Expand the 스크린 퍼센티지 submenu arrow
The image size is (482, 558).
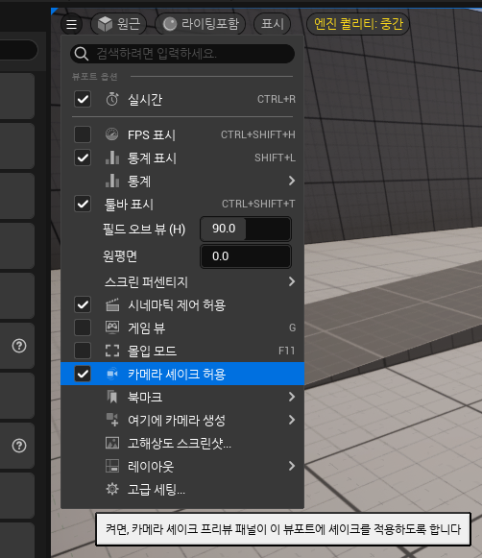point(292,281)
